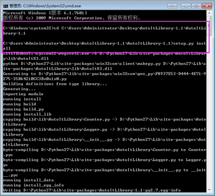The height and width of the screenshot is (196, 215).
Task: Click the running install_data output line
Action: [x=28, y=180]
